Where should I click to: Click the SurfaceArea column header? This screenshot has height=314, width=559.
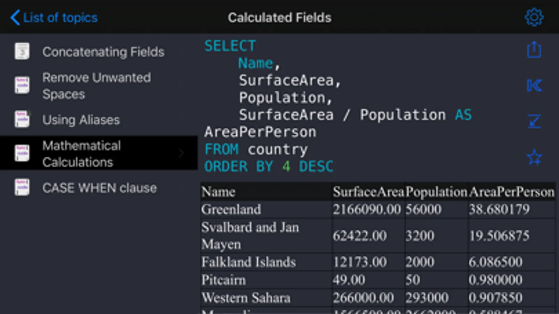click(x=368, y=192)
